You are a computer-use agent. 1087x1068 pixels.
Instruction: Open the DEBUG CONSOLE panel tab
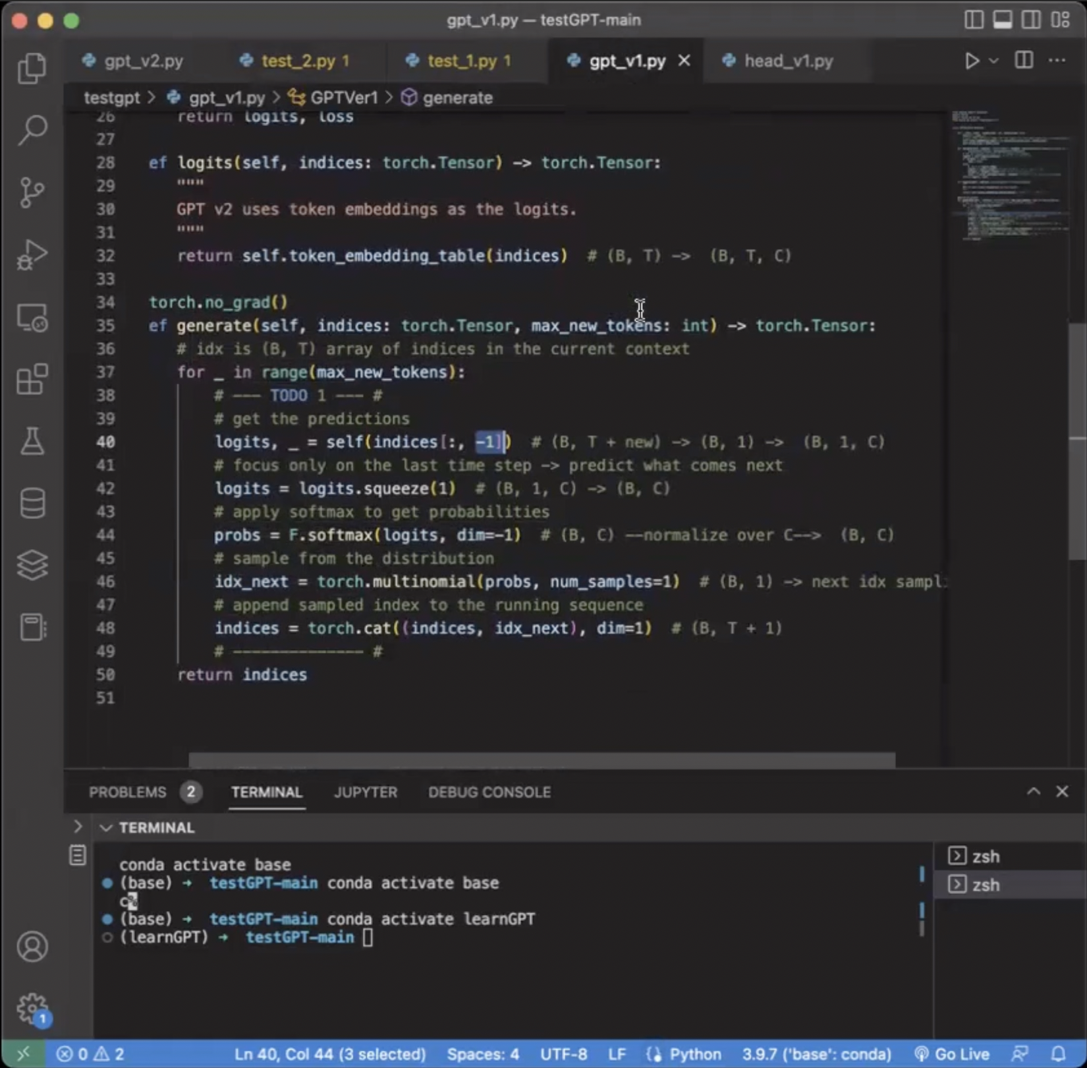[x=489, y=792]
